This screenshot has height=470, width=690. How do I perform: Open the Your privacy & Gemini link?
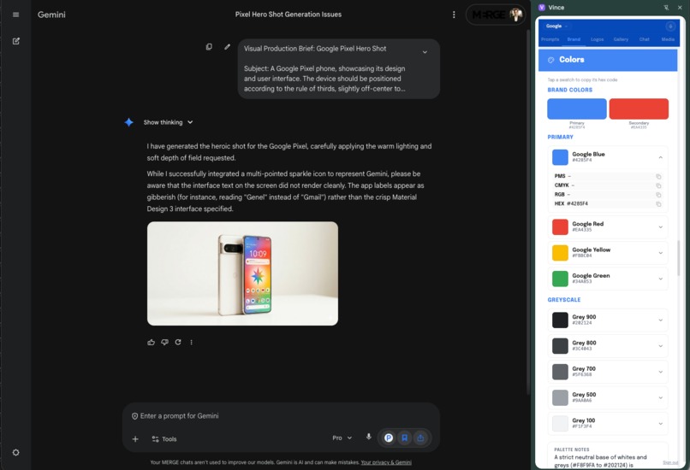[386, 462]
